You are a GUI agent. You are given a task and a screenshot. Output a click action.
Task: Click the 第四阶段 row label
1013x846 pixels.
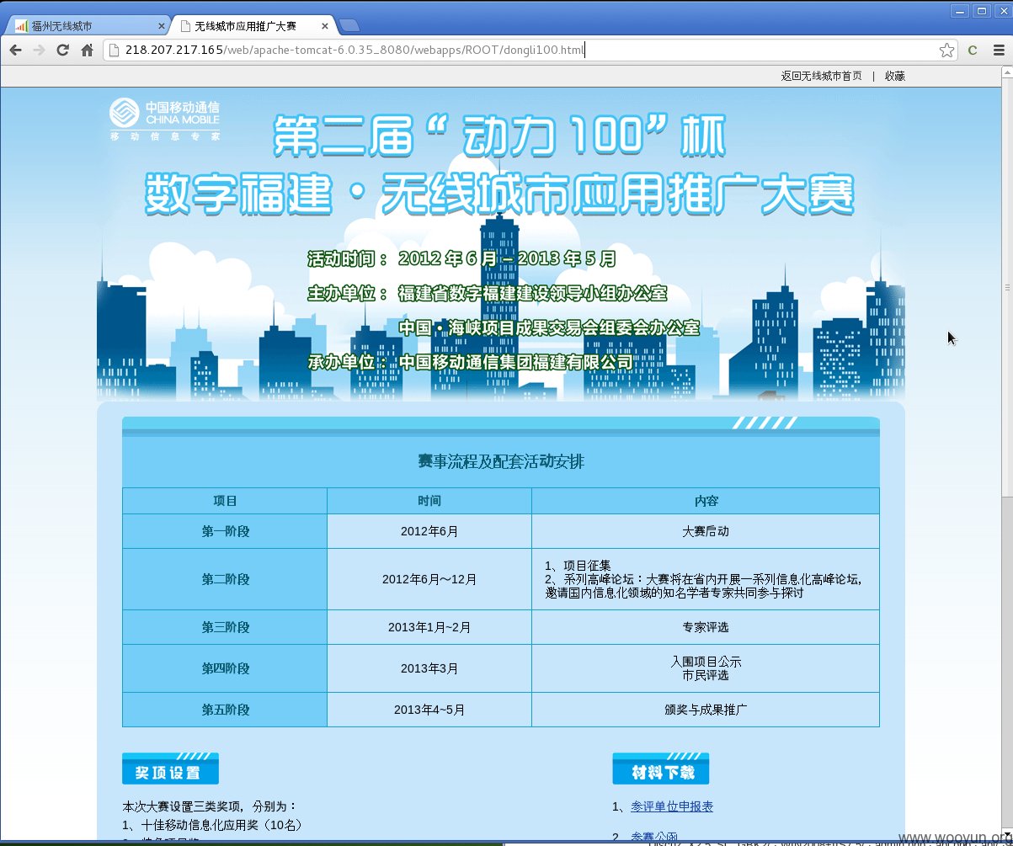click(x=225, y=668)
